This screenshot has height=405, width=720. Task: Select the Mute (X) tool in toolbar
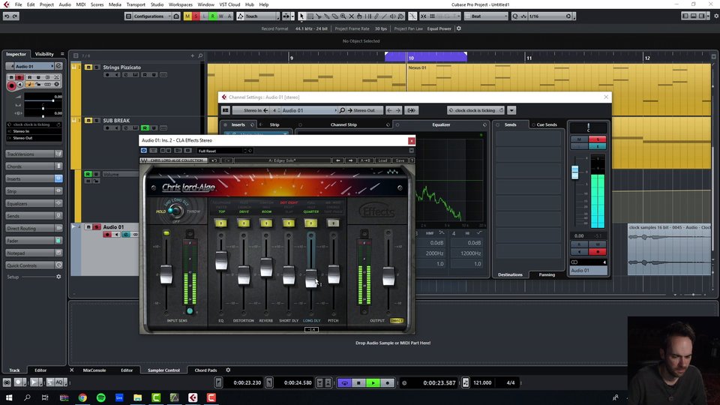tap(351, 16)
